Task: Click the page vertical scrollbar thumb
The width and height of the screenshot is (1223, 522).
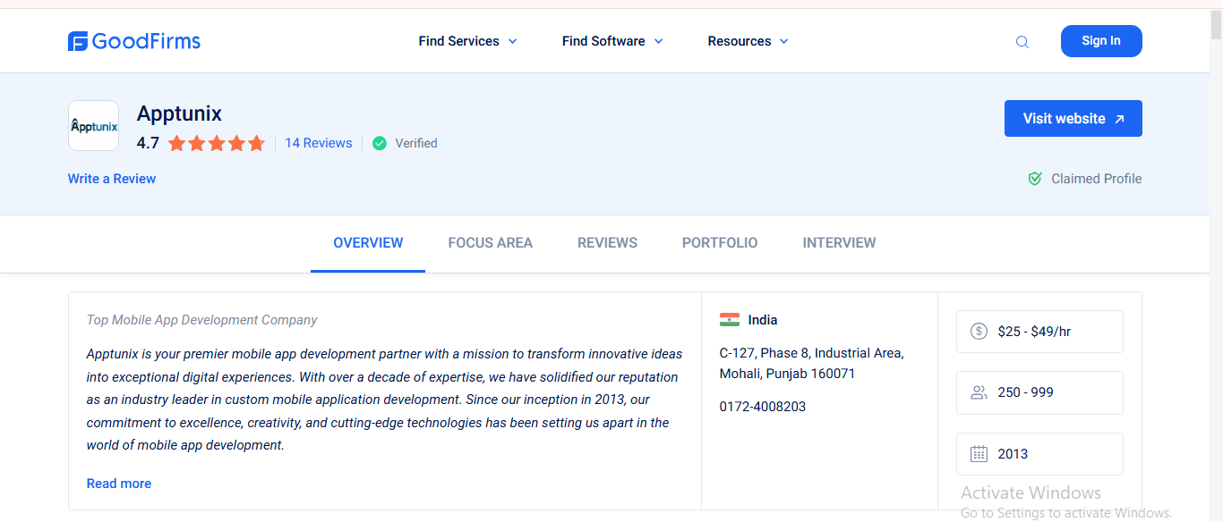Action: pos(1216,25)
